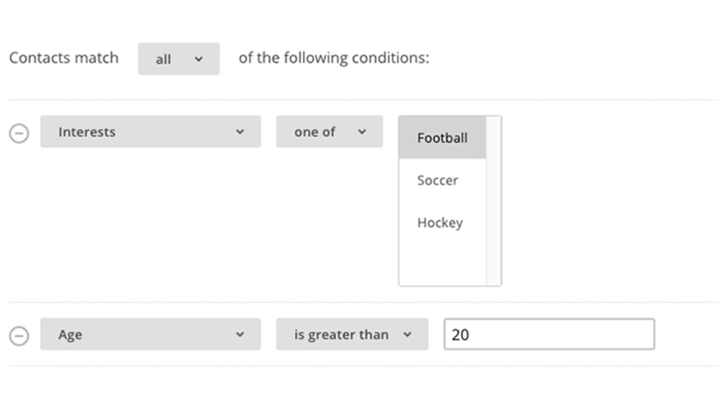This screenshot has width=725, height=393.
Task: Open the Interests field dropdown
Action: point(150,131)
